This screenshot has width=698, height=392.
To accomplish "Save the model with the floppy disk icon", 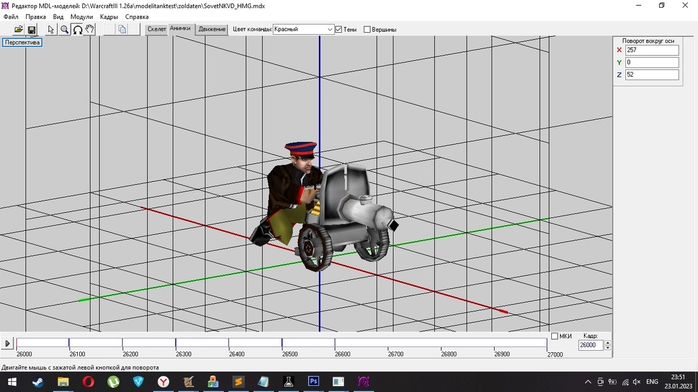I will (x=31, y=29).
